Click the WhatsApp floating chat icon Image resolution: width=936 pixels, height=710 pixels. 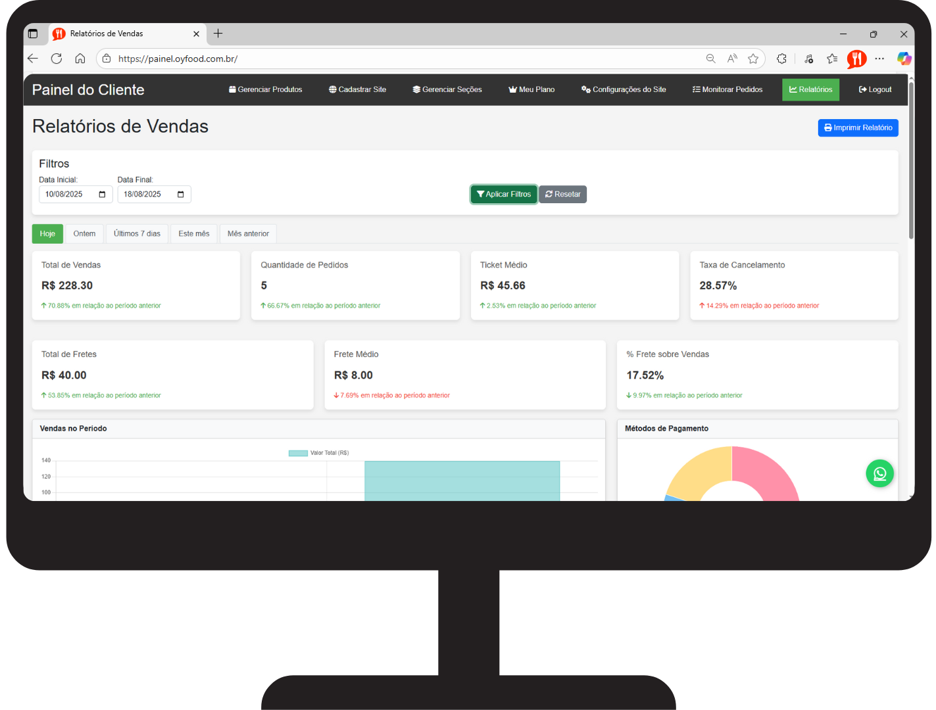coord(879,473)
